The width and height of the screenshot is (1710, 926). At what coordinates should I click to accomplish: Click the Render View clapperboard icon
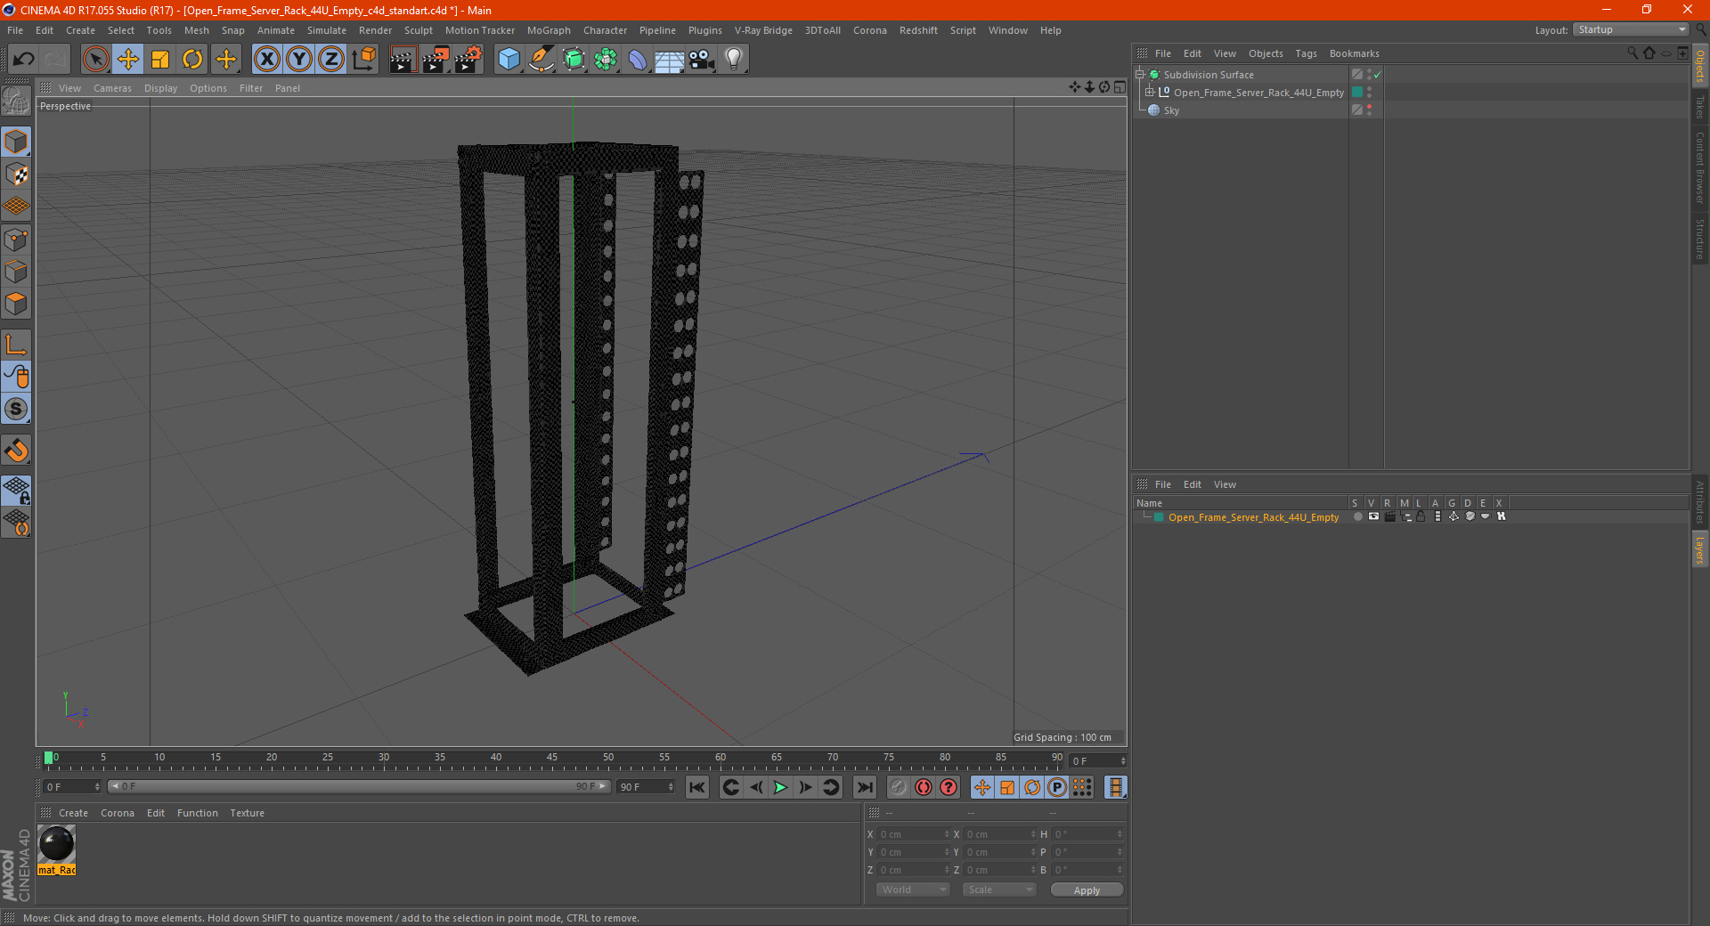coord(403,60)
